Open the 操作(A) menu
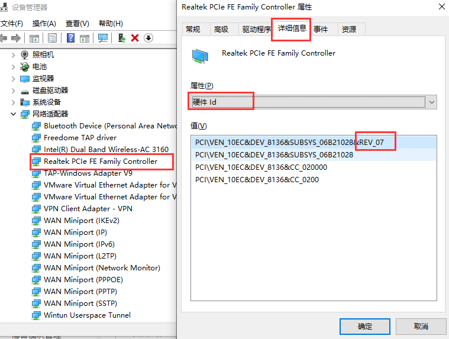This screenshot has height=339, width=449. coord(44,24)
